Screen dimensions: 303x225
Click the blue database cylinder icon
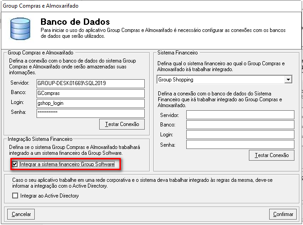tap(20, 29)
